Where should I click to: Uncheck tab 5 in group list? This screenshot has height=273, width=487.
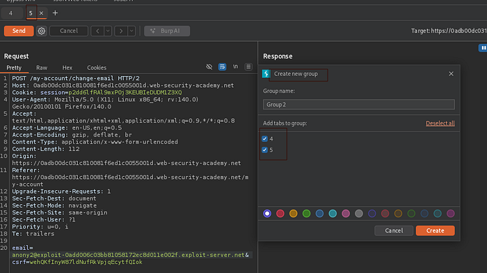(264, 150)
